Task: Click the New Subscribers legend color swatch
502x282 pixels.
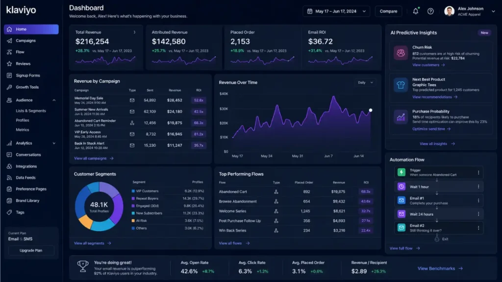Action: [133, 213]
